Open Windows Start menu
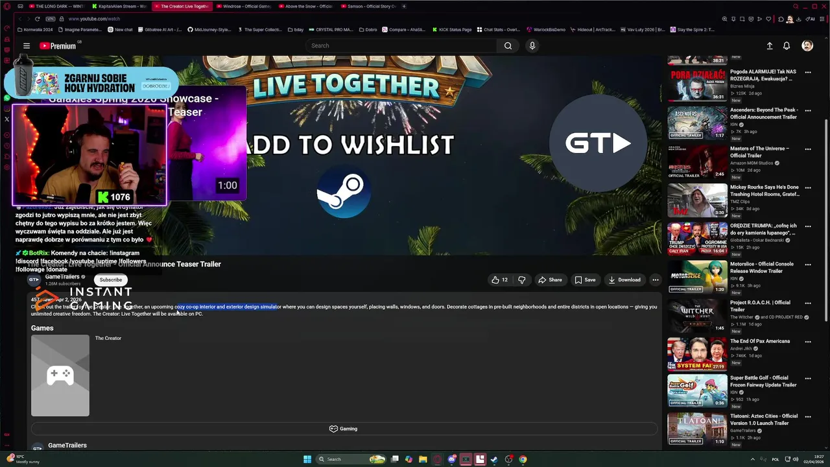 (x=307, y=459)
